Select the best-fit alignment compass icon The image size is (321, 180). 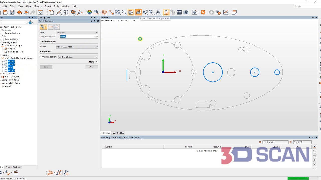point(260,142)
